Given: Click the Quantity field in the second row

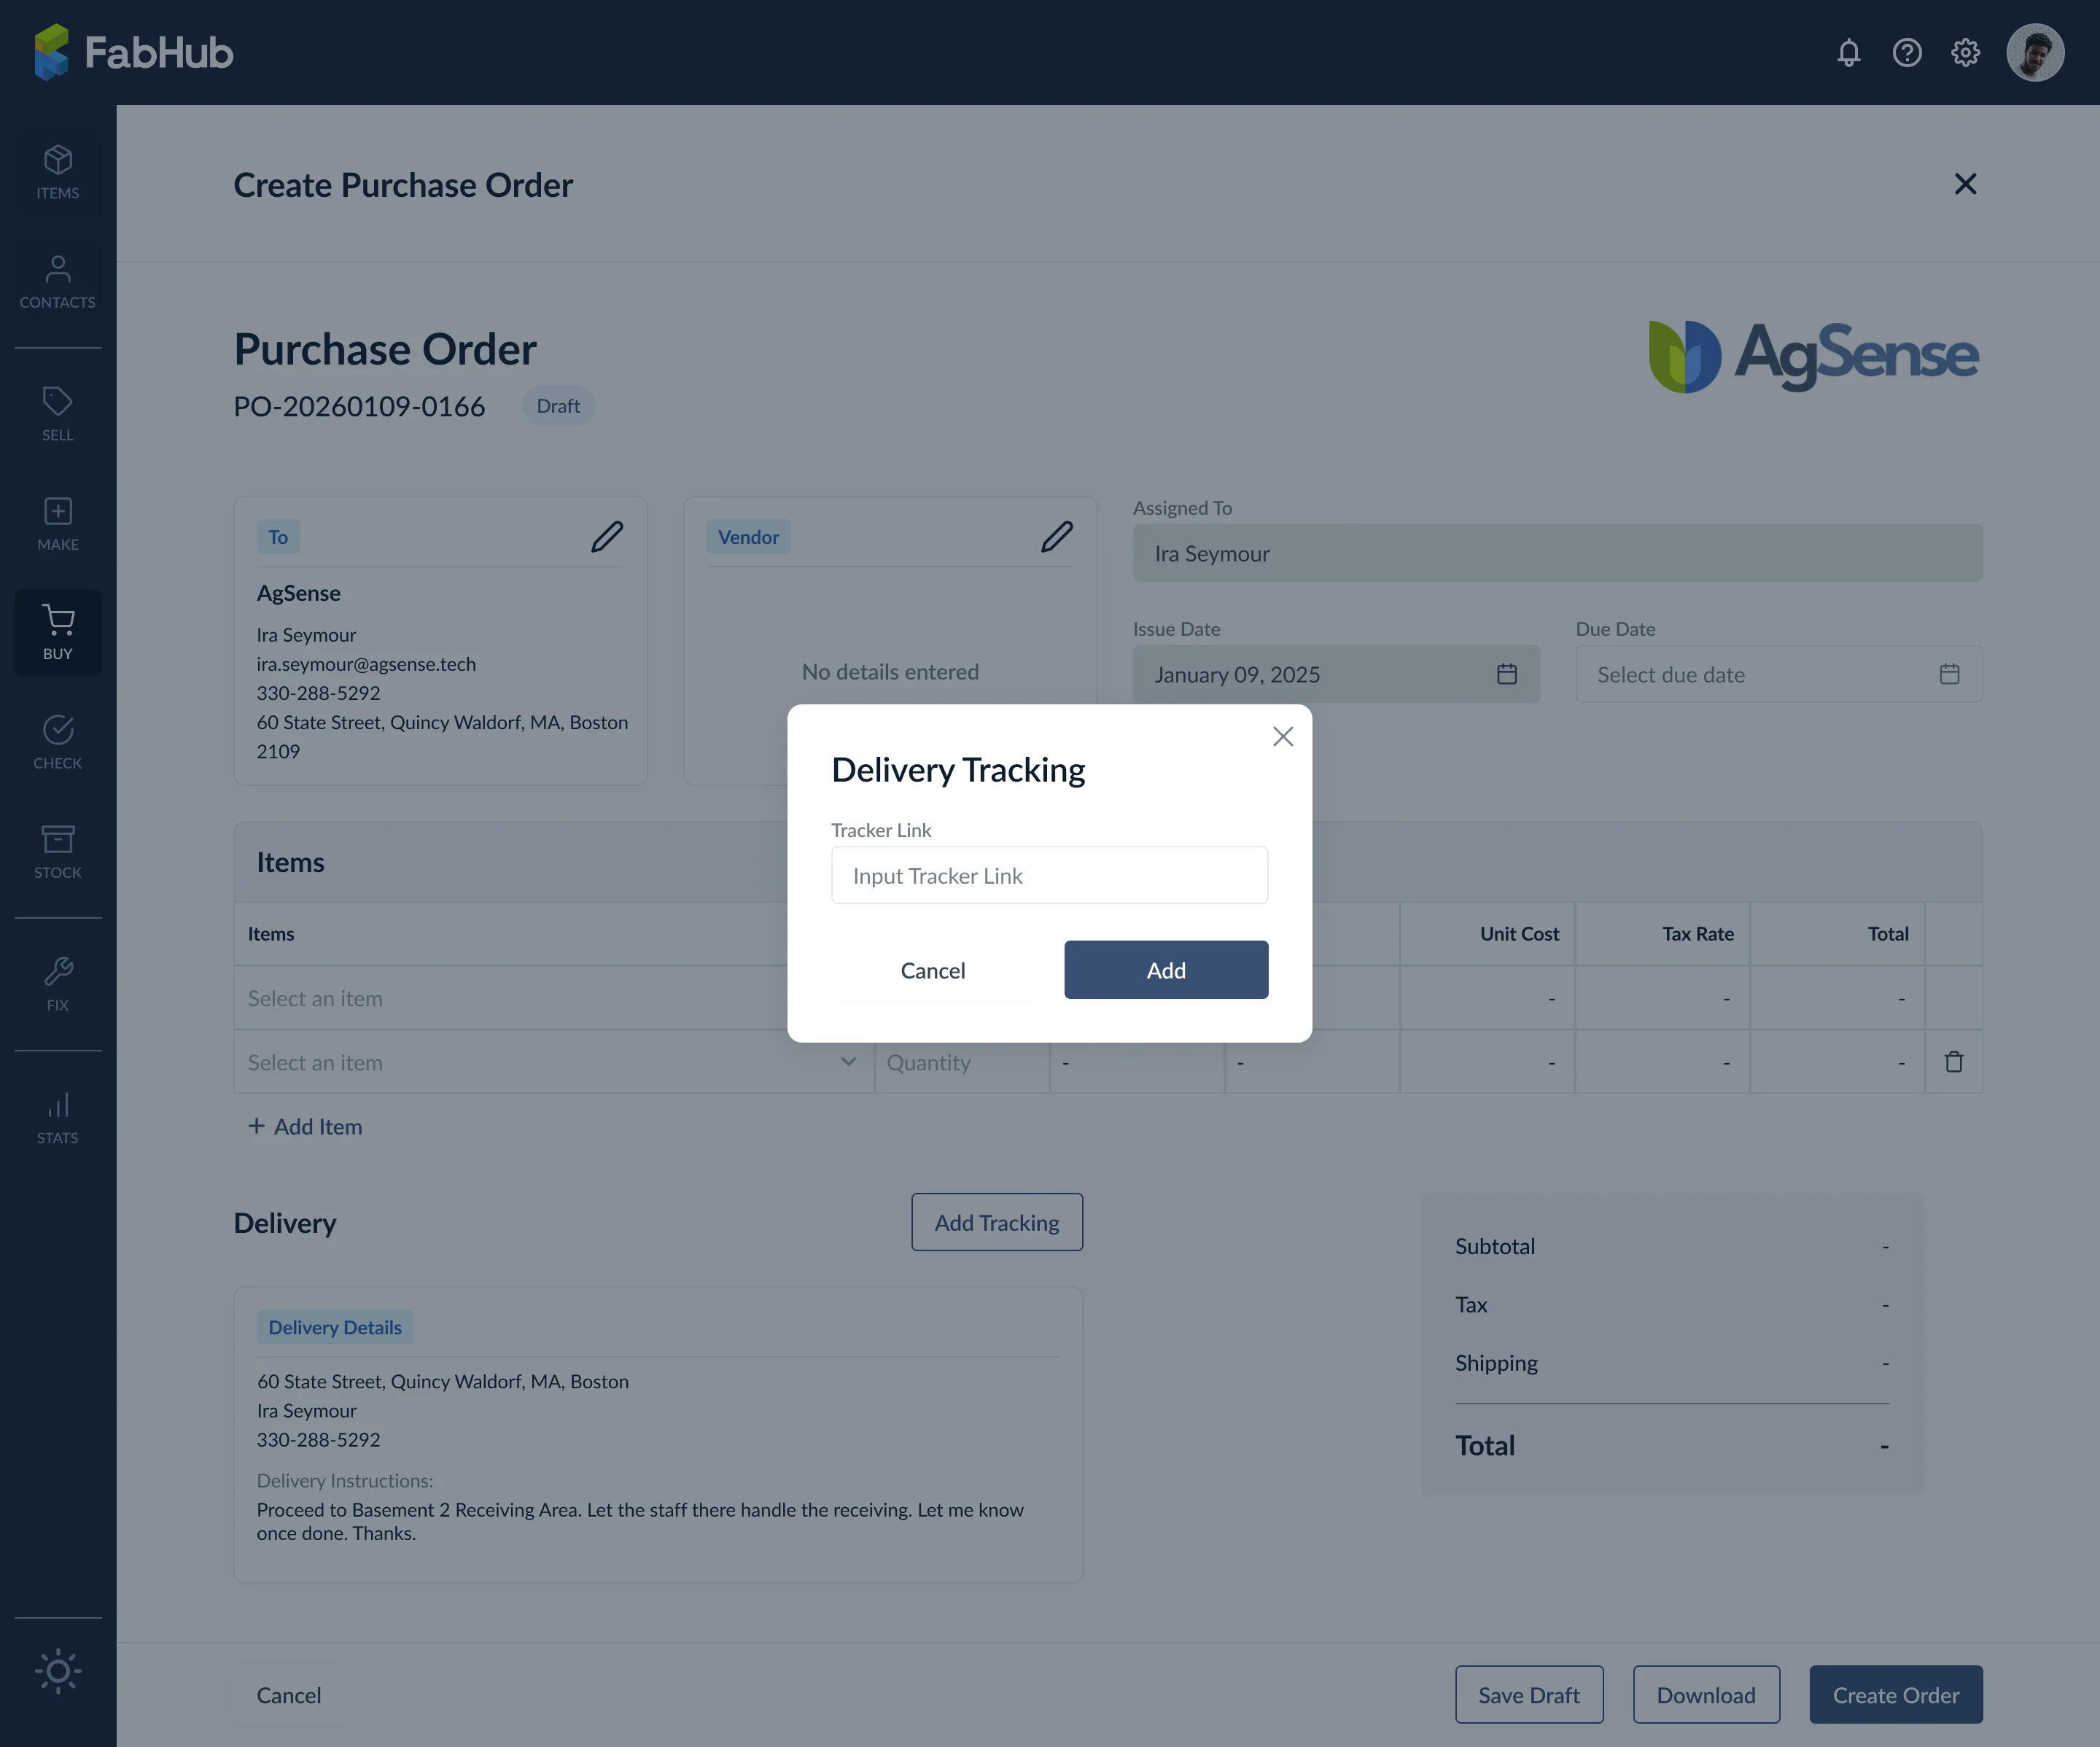Looking at the screenshot, I should coord(962,1062).
